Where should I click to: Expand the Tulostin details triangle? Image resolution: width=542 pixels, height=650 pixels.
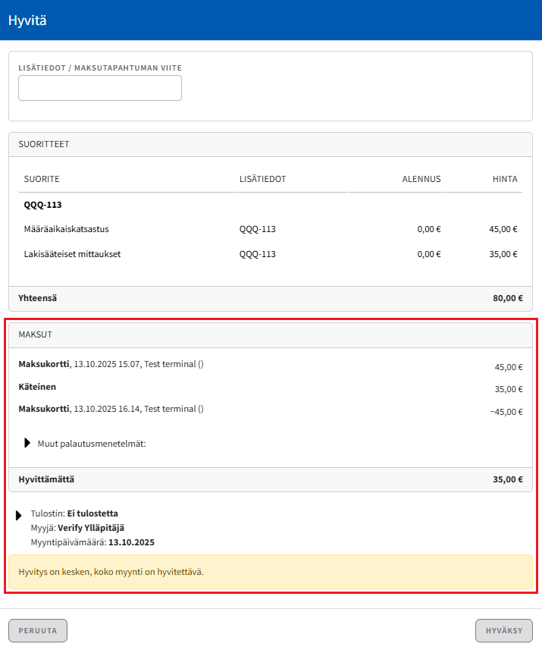19,516
